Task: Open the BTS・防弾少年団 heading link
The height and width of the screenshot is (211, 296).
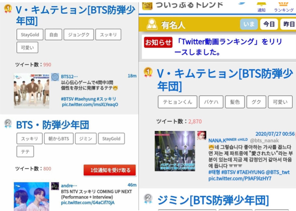Action: pyautogui.click(x=53, y=125)
